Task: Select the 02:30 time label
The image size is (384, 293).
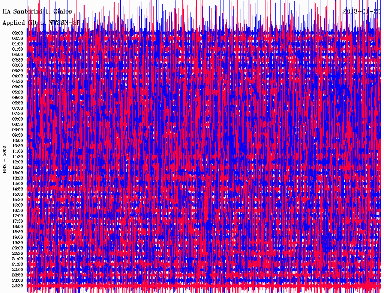Action: click(18, 60)
